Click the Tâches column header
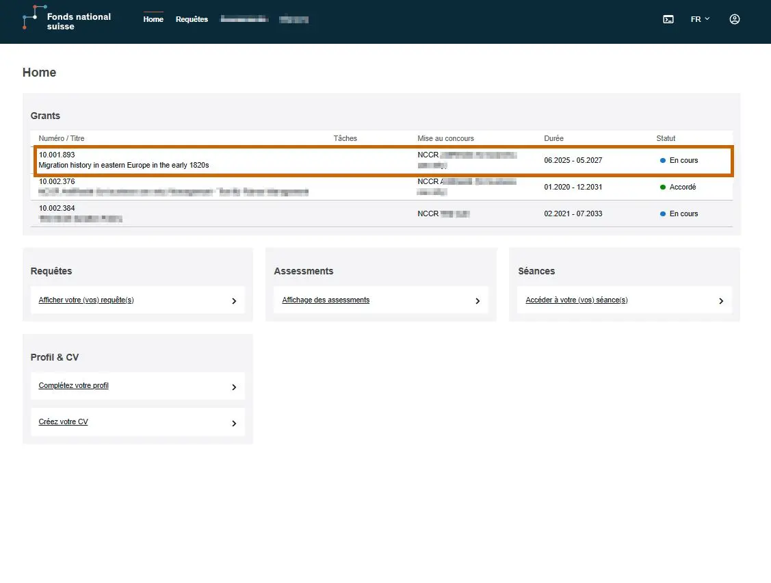This screenshot has width=771, height=583. point(345,138)
